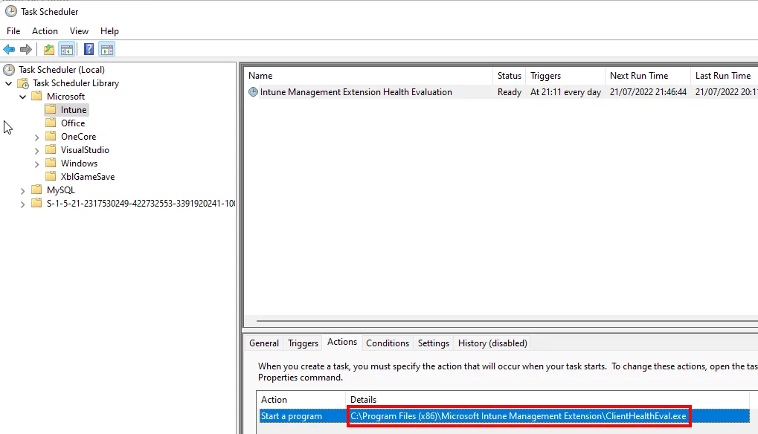758x434 pixels.
Task: Select the 'Start a program' action cell
Action: (x=291, y=416)
